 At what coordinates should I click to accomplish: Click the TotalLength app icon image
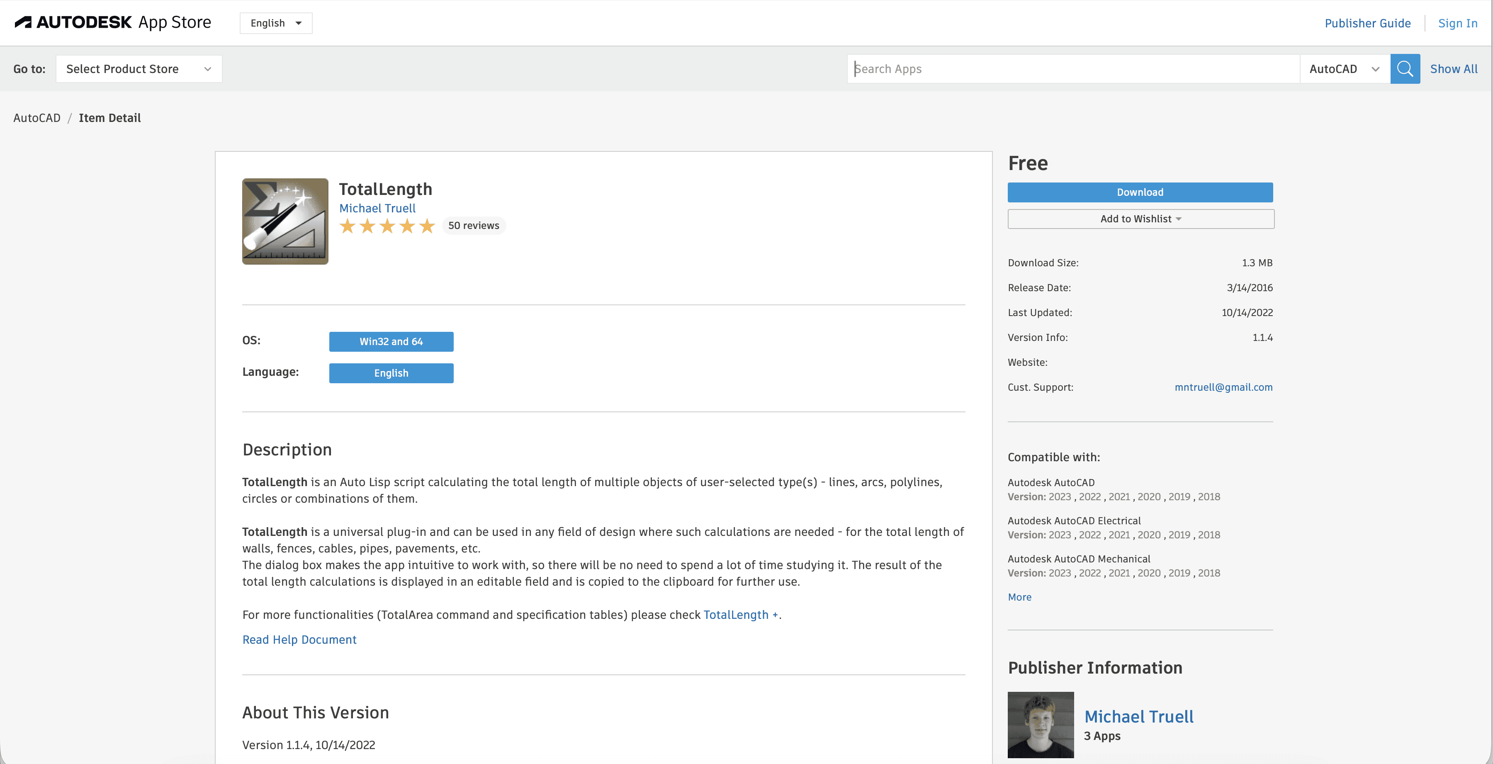[285, 221]
